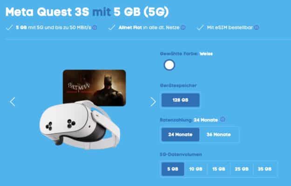
Task: Click checkmark beside 5 GB mit 5G
Action: (x=9, y=27)
